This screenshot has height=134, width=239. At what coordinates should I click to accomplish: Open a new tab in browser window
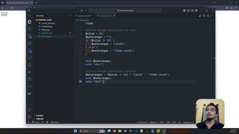click(36, 3)
